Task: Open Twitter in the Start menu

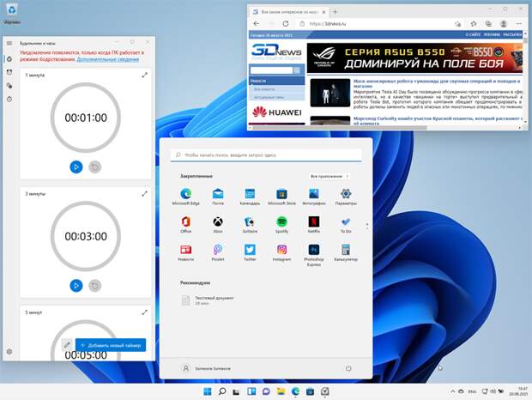Action: pyautogui.click(x=250, y=252)
